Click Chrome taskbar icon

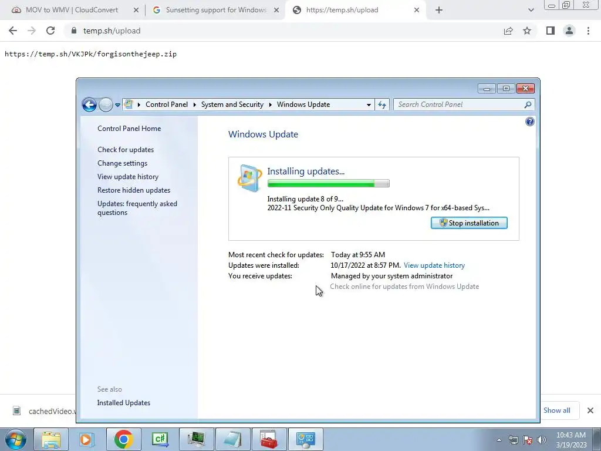pyautogui.click(x=123, y=439)
